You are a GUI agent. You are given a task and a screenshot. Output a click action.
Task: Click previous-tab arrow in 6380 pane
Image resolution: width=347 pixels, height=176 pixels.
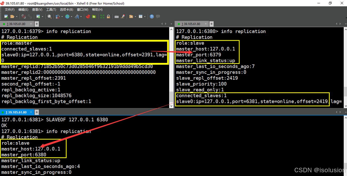tap(337, 24)
